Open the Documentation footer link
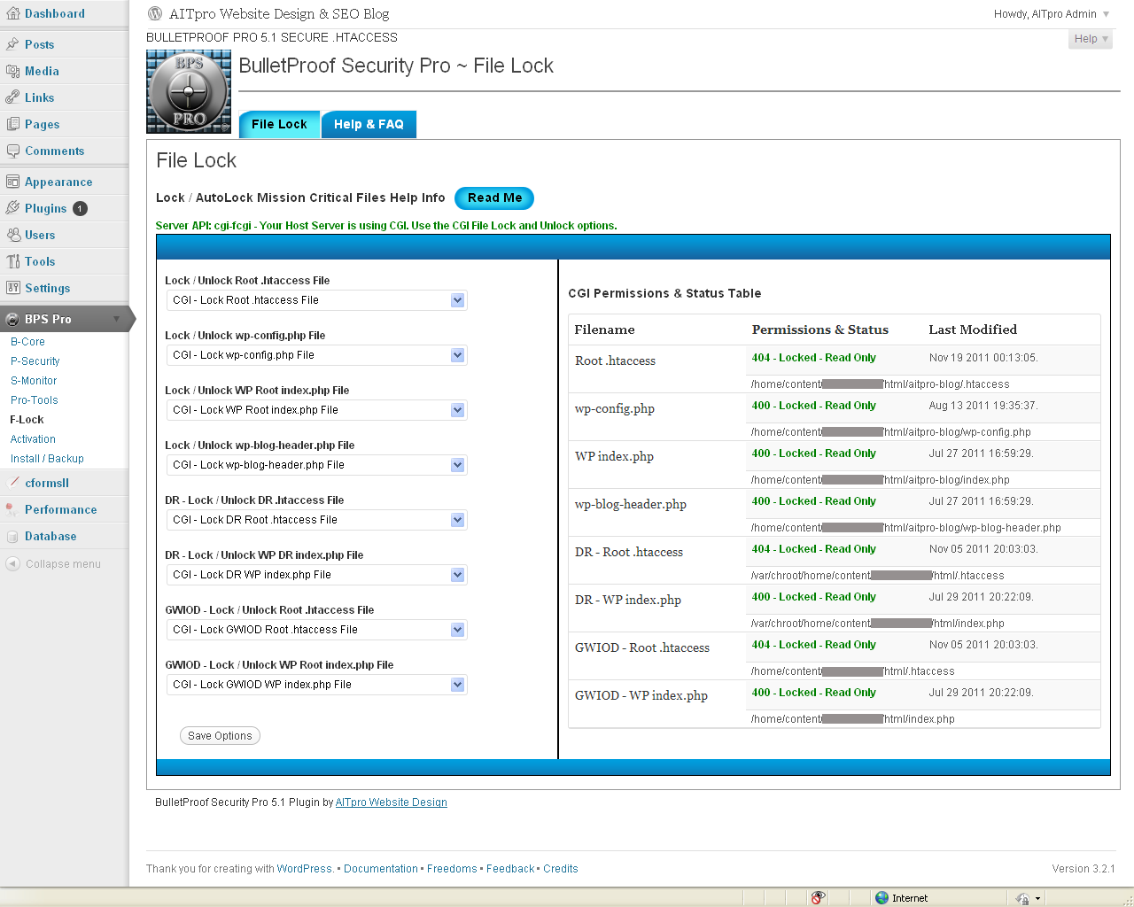Image resolution: width=1134 pixels, height=907 pixels. tap(380, 869)
